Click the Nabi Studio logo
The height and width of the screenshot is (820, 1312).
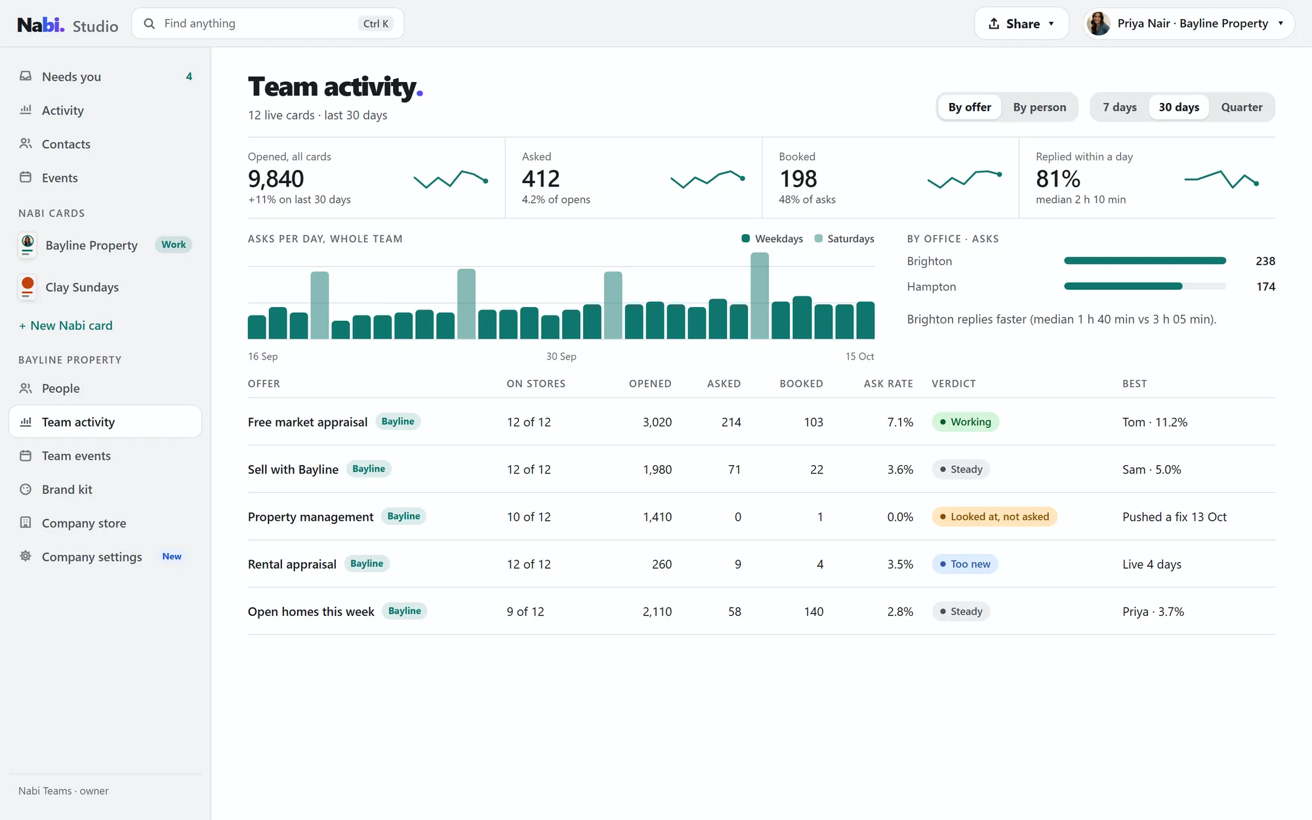(68, 25)
